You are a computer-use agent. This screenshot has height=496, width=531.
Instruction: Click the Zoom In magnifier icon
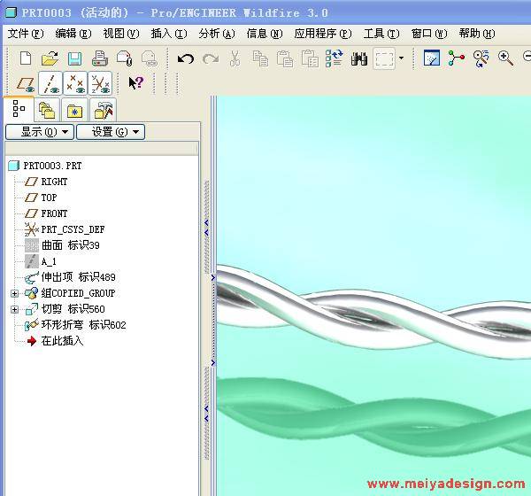(x=505, y=58)
